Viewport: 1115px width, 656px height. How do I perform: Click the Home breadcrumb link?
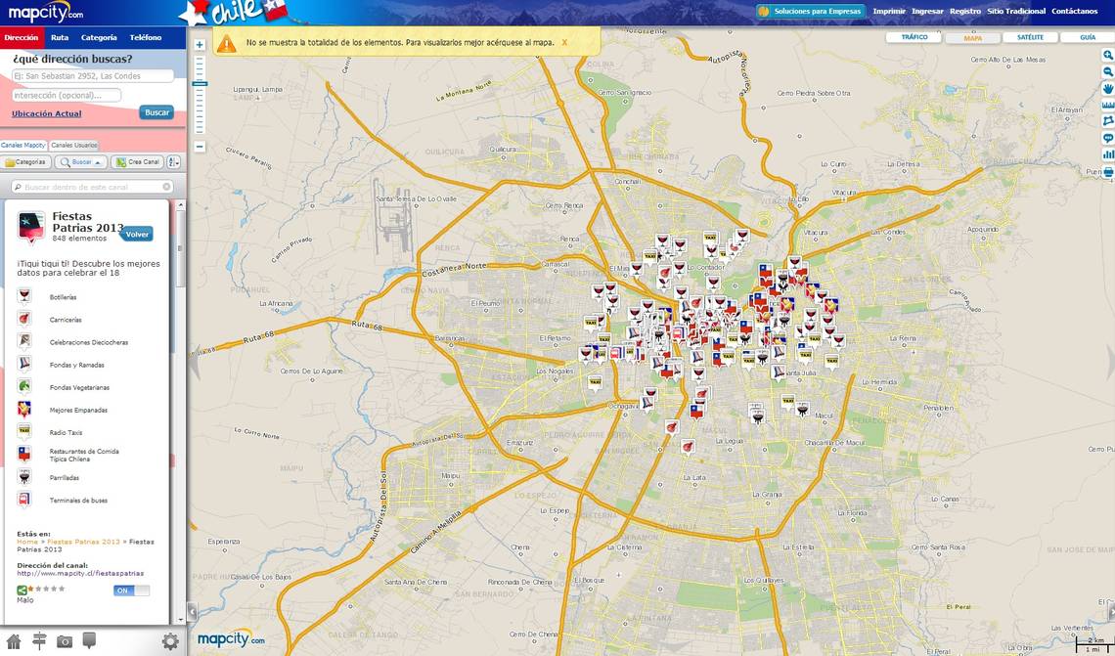(27, 542)
